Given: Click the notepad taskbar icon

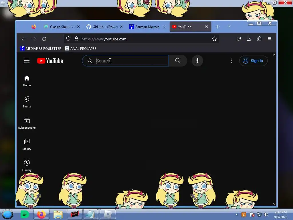Looking at the screenshot, I should 91,214.
